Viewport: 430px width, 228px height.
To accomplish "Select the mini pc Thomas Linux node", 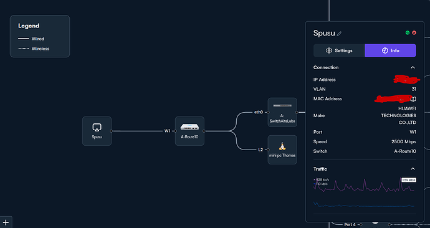I will (x=282, y=150).
